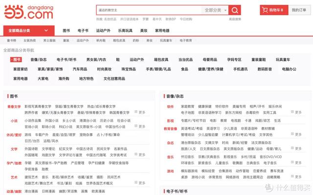This screenshot has width=313, height=195.
Task: Open 男士服装 in the sub navigation
Action: (49, 41)
